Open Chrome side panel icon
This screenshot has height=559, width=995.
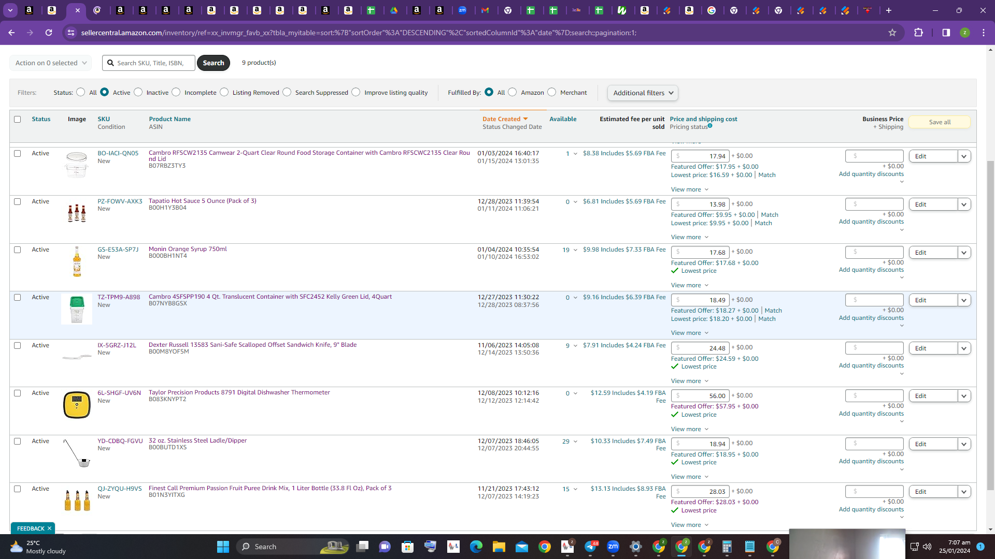click(x=946, y=33)
